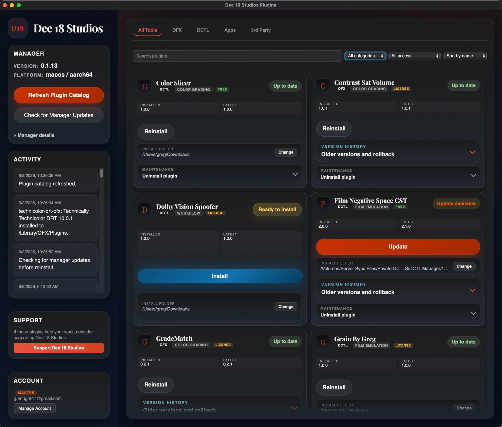Click g.enright47@gmail.com account email
This screenshot has height=427, width=502.
(38, 399)
